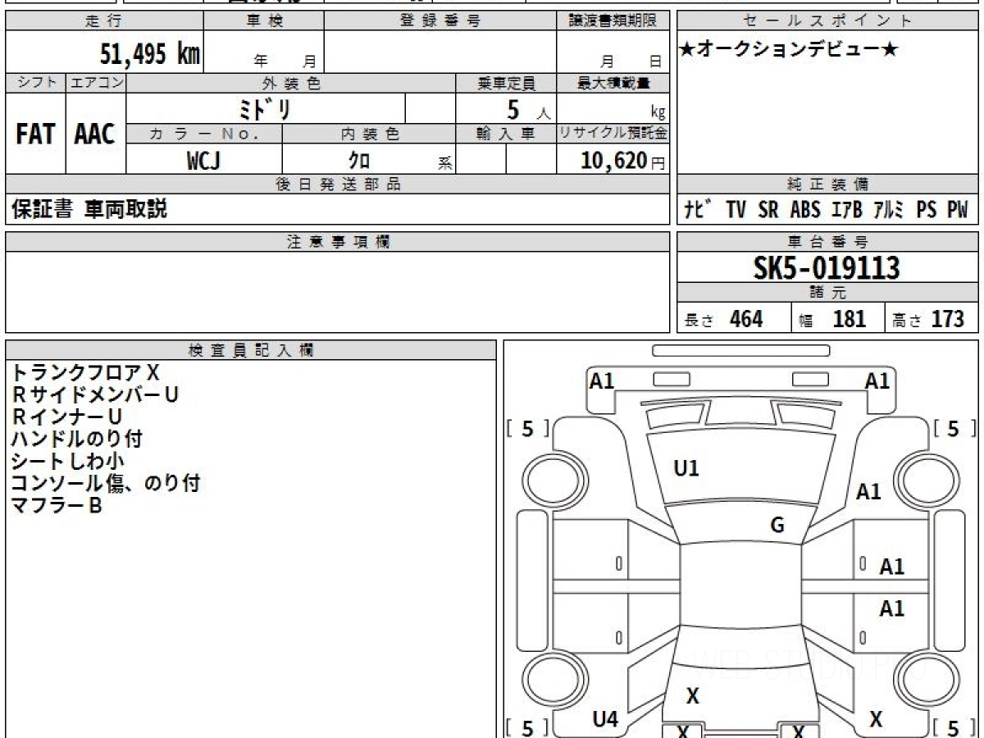The width and height of the screenshot is (984, 738).
Task: Click the 内装色 header
Action: 369,133
